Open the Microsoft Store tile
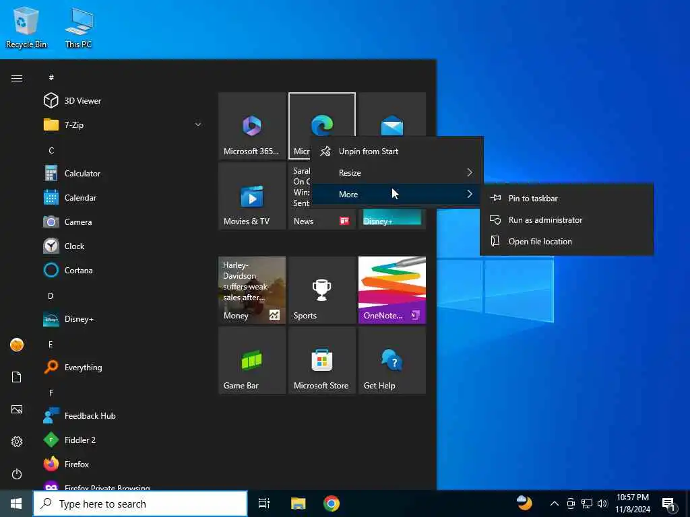690x517 pixels. [x=322, y=360]
